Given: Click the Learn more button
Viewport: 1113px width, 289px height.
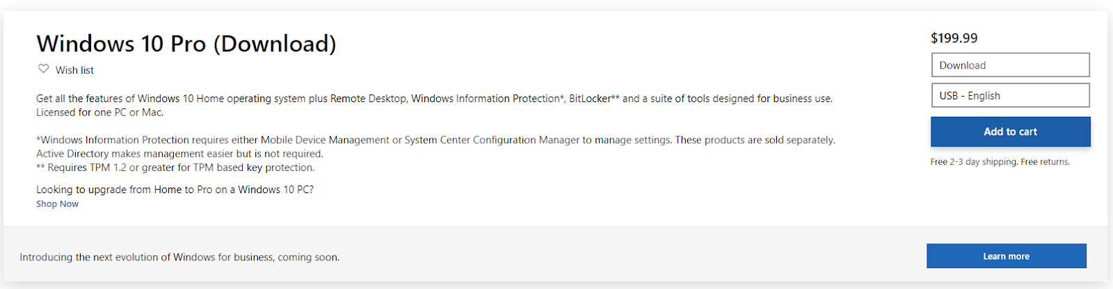Looking at the screenshot, I should point(1006,256).
